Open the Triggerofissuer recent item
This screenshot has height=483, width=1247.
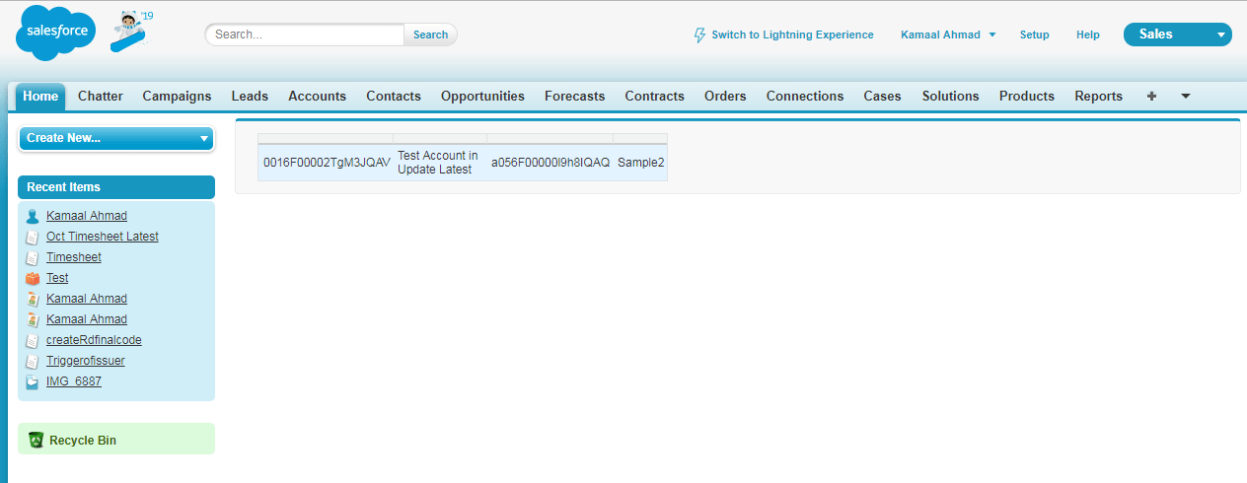pyautogui.click(x=85, y=361)
